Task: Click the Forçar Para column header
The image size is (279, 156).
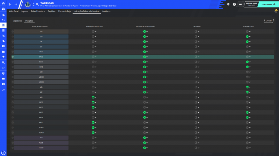Action: coord(248,27)
